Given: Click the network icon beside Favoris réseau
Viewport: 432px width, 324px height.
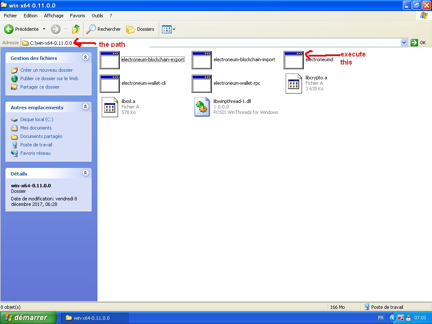Looking at the screenshot, I should 14,154.
